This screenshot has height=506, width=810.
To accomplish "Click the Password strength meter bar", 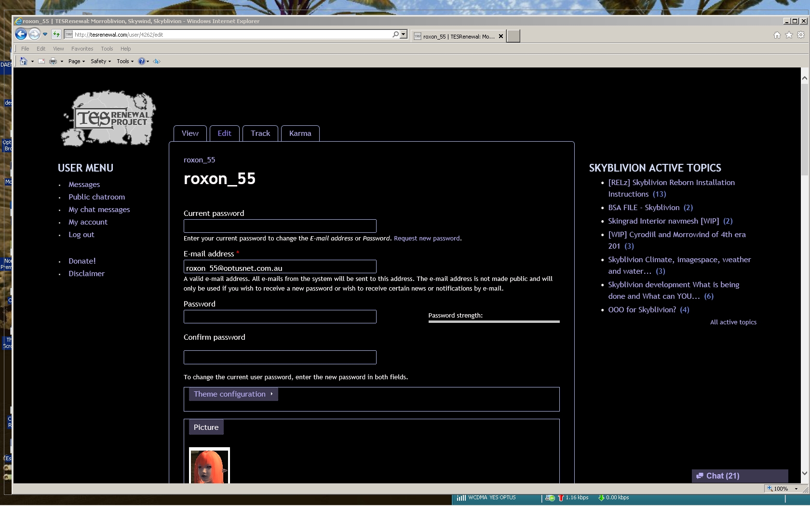I will click(494, 321).
